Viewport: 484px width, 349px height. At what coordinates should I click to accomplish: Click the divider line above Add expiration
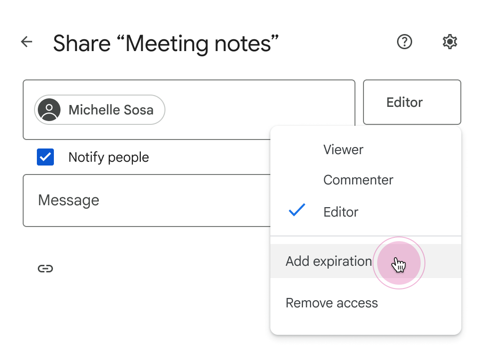pos(365,236)
